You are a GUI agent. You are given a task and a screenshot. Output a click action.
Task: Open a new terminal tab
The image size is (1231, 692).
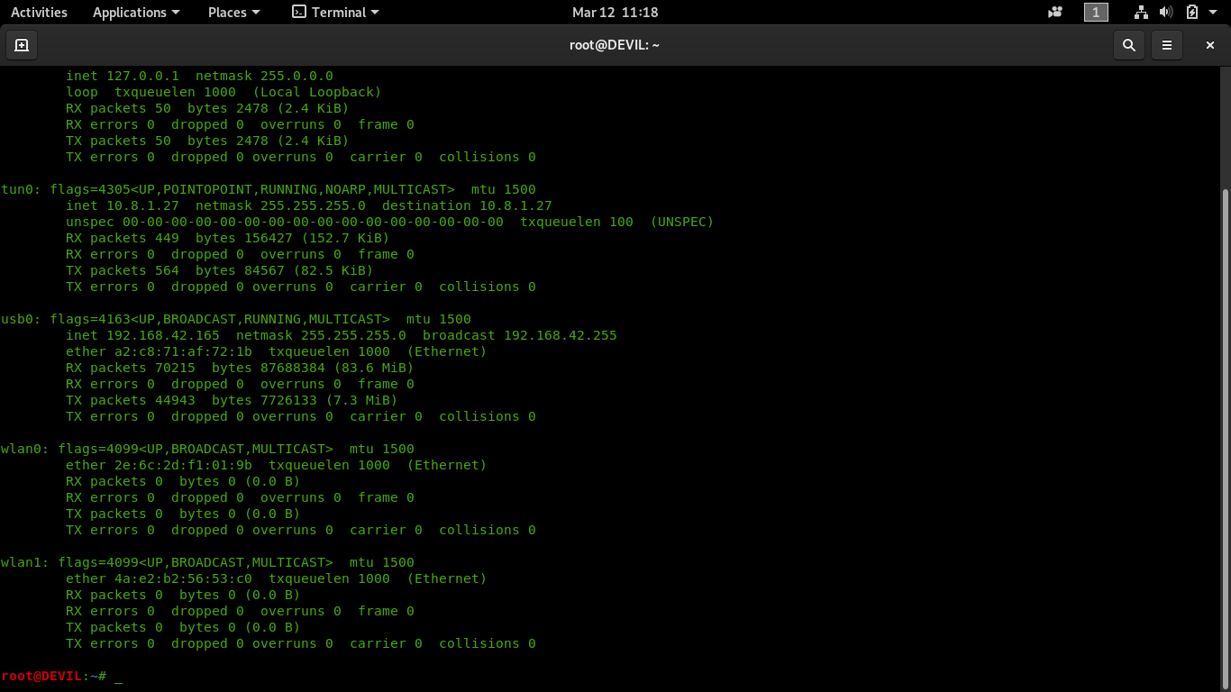(22, 45)
